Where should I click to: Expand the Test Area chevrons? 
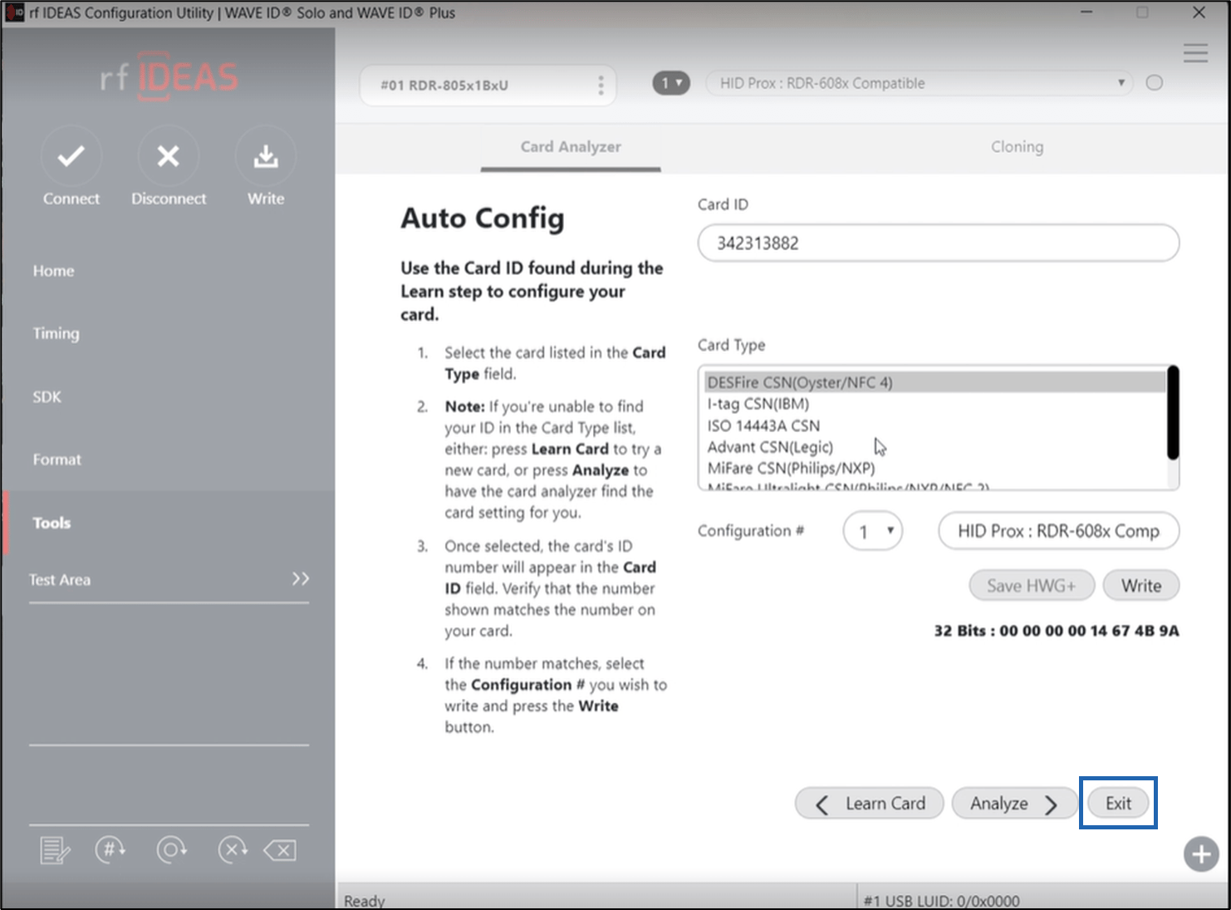301,578
